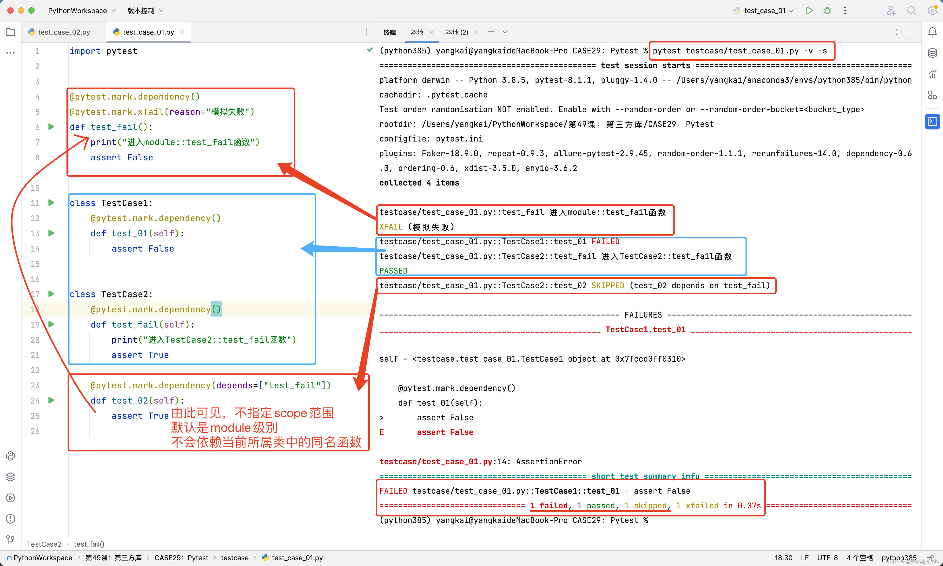943x566 pixels.
Task: Open editor tabs options menu
Action: tap(367, 32)
